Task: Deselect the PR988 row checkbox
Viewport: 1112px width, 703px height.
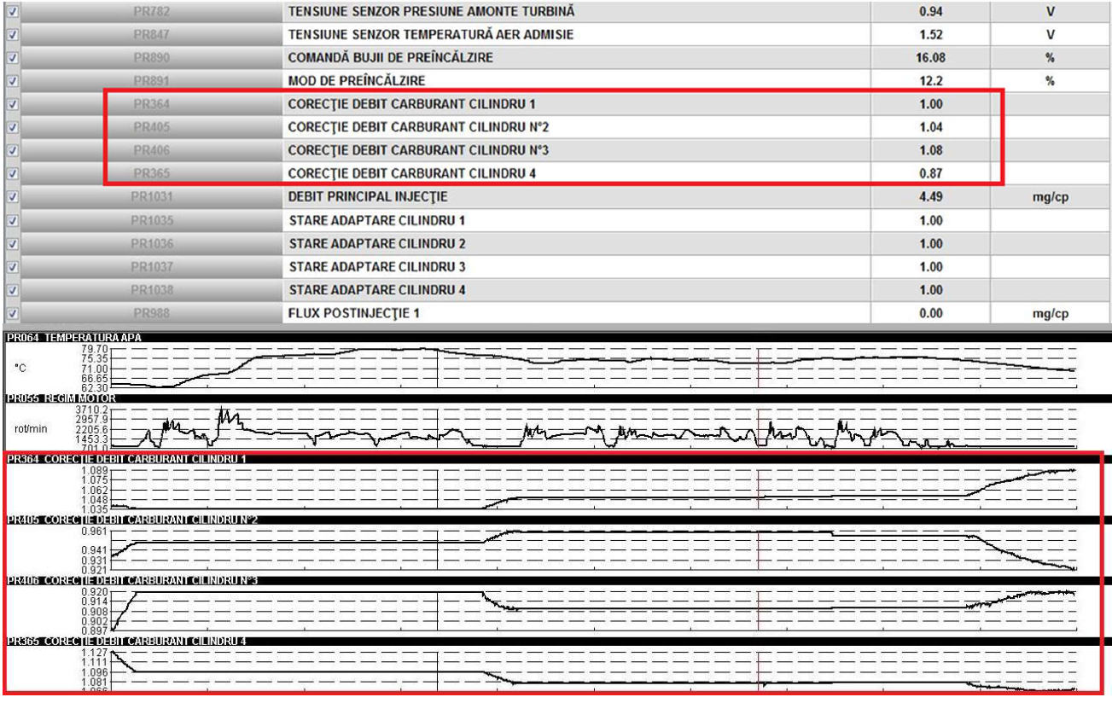Action: tap(11, 313)
